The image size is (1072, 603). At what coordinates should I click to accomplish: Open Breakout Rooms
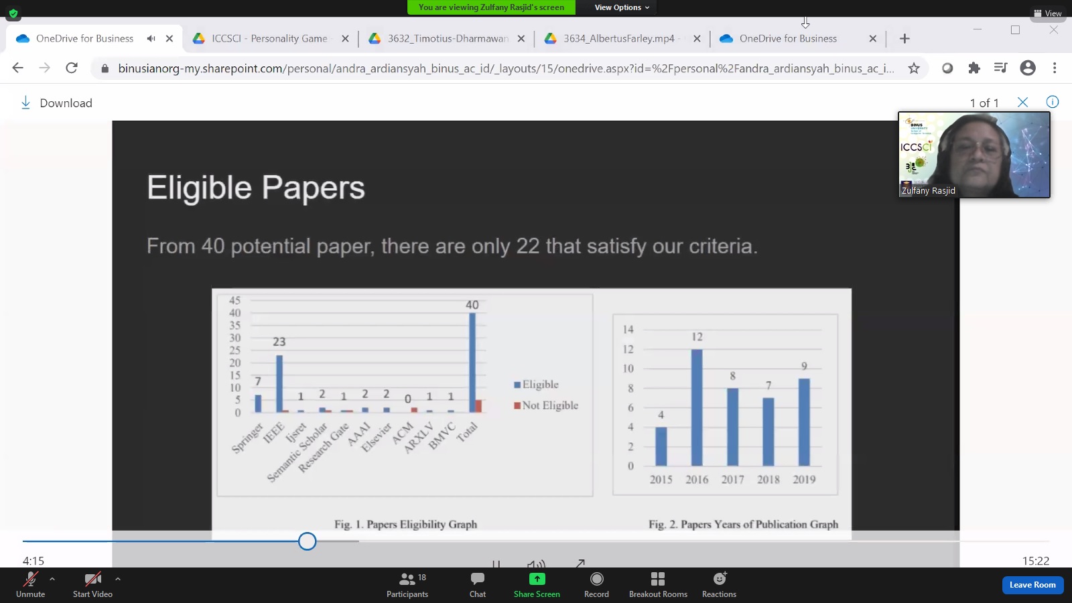click(658, 584)
